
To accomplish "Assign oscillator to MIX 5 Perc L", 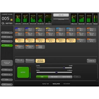I will (x=61, y=30).
